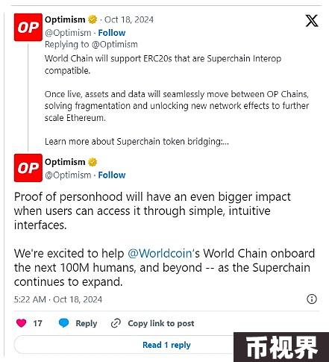Image resolution: width=329 pixels, height=362 pixels.
Task: Click the verified badge on the top post
Action: pos(93,19)
